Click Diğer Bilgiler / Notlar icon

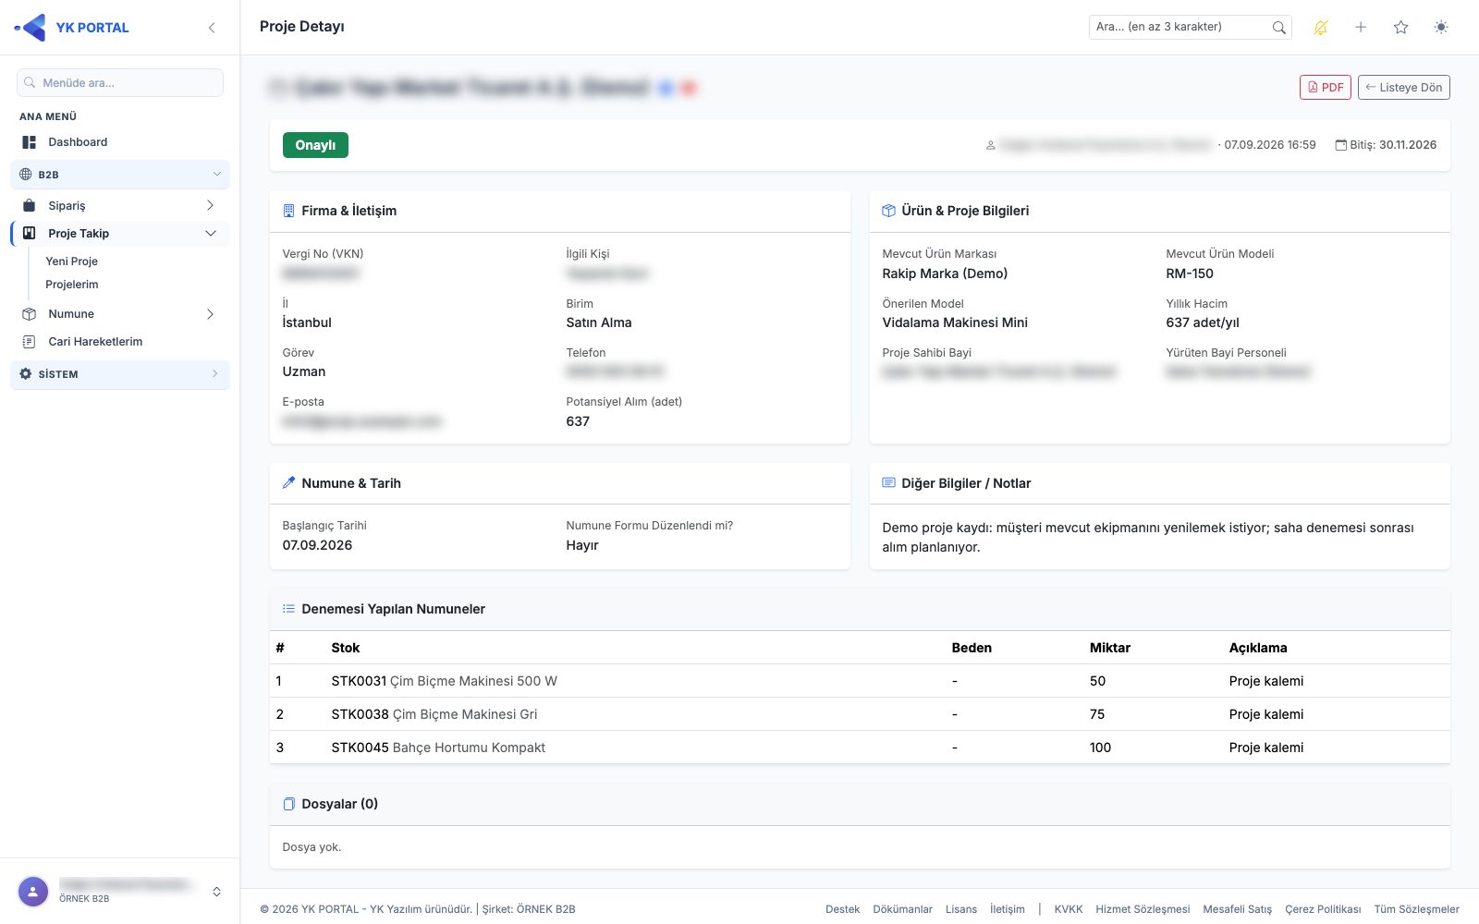[888, 482]
